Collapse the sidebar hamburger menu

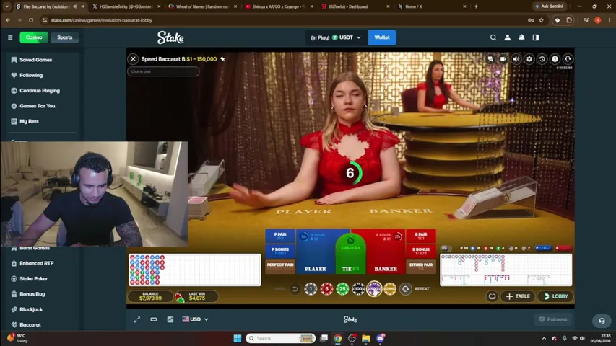[x=10, y=37]
